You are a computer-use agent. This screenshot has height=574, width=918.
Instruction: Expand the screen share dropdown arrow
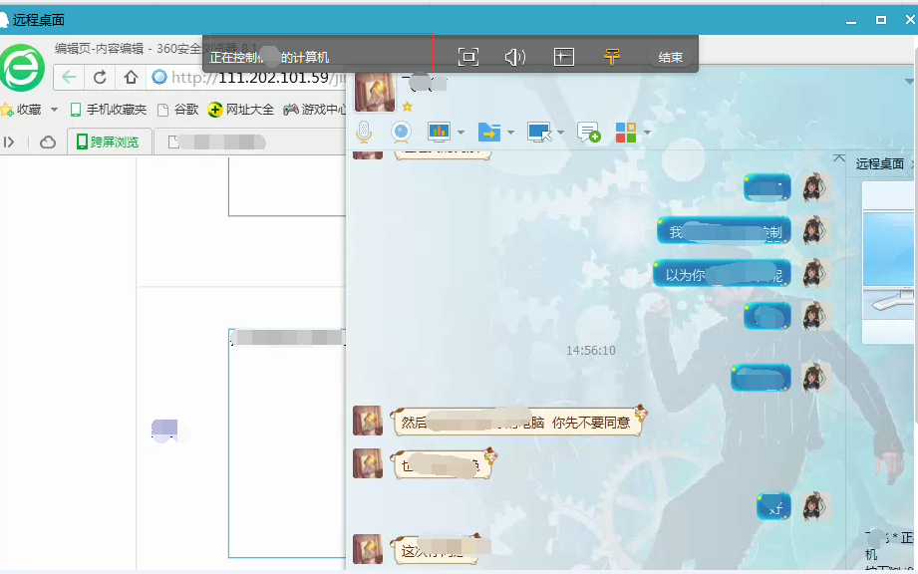click(x=460, y=133)
